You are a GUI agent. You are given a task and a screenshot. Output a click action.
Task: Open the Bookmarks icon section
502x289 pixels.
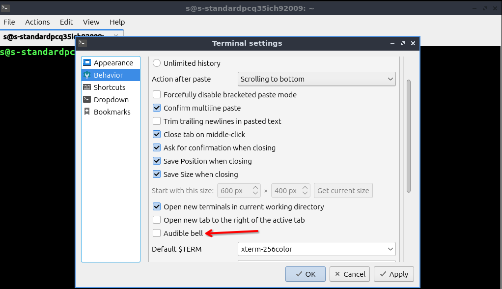[87, 112]
